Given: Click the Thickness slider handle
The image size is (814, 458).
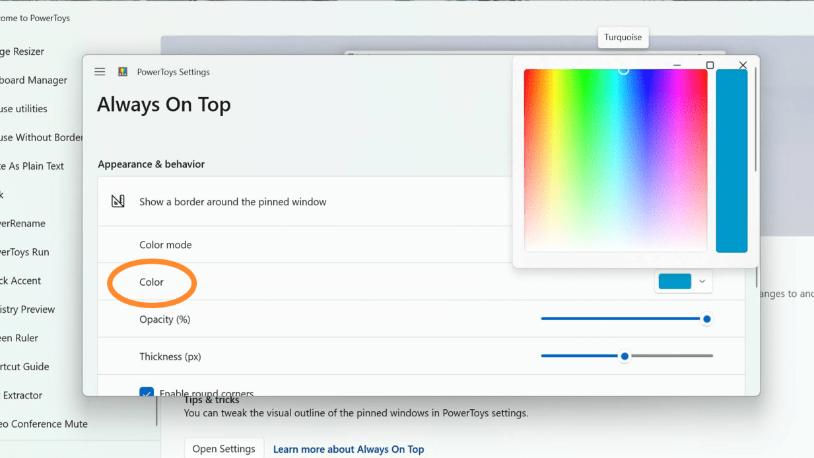Looking at the screenshot, I should coord(625,356).
